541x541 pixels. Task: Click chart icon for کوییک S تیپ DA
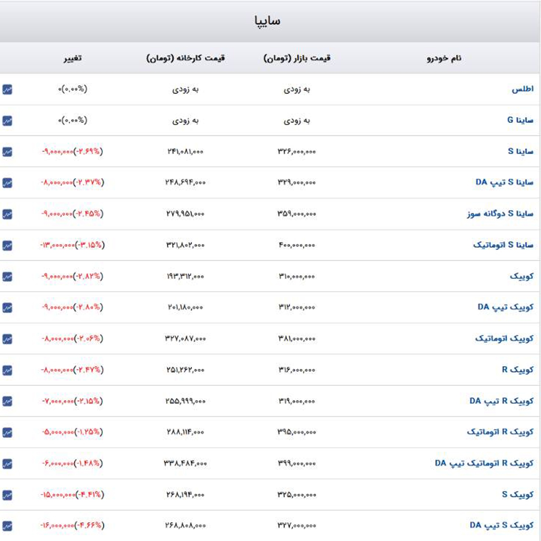[7, 526]
